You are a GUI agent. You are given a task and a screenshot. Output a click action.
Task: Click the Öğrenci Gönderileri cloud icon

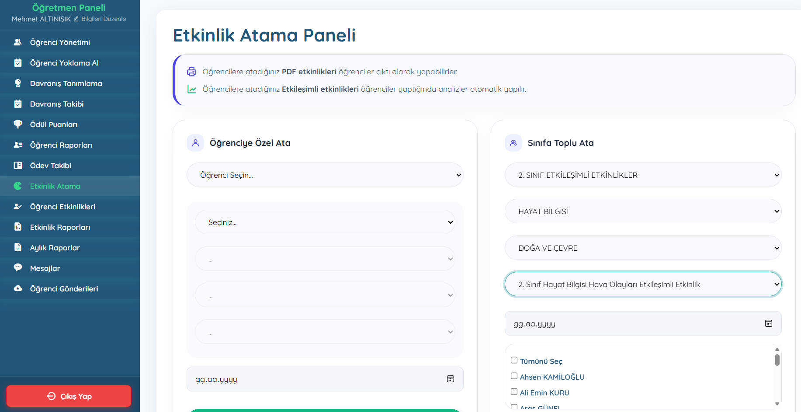click(18, 288)
